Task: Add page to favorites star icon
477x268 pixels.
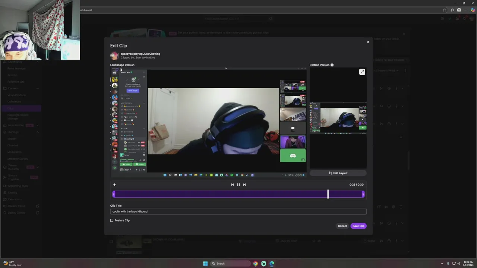Action: tap(445, 10)
